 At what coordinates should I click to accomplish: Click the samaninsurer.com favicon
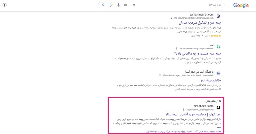click(218, 16)
